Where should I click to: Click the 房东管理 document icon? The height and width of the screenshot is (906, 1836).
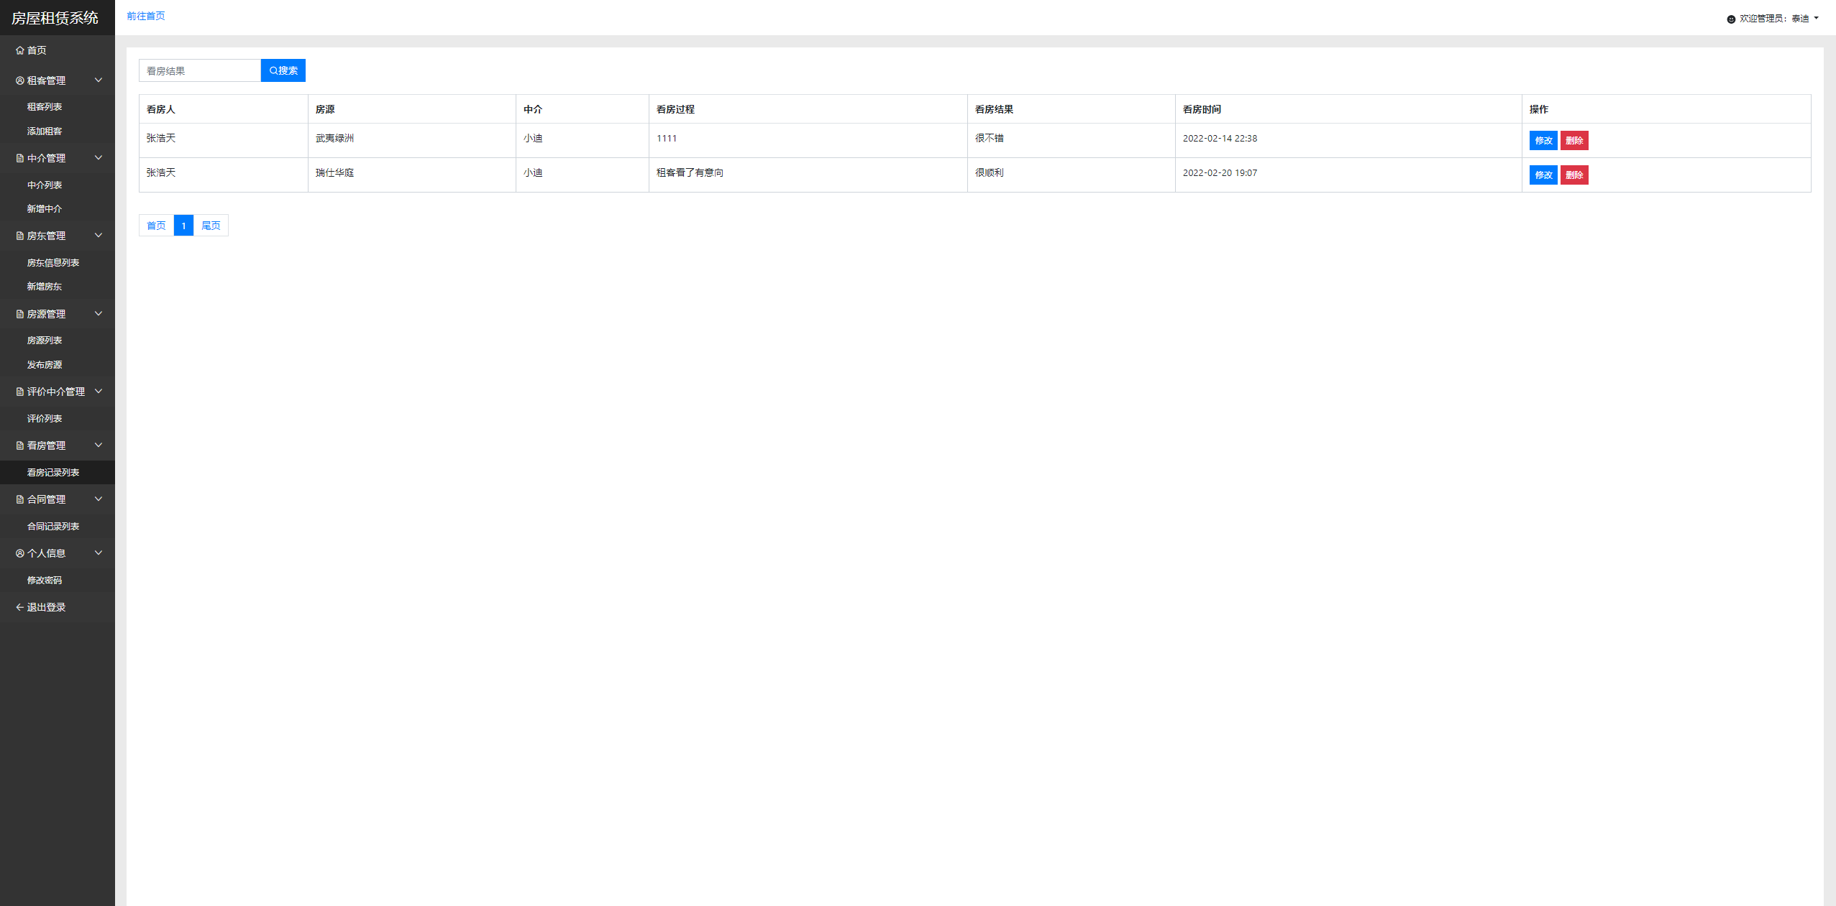coord(19,236)
